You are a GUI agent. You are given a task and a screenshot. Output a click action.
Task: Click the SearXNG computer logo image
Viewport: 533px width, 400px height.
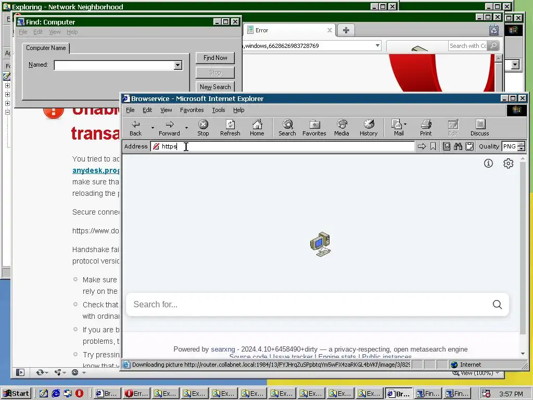point(320,244)
